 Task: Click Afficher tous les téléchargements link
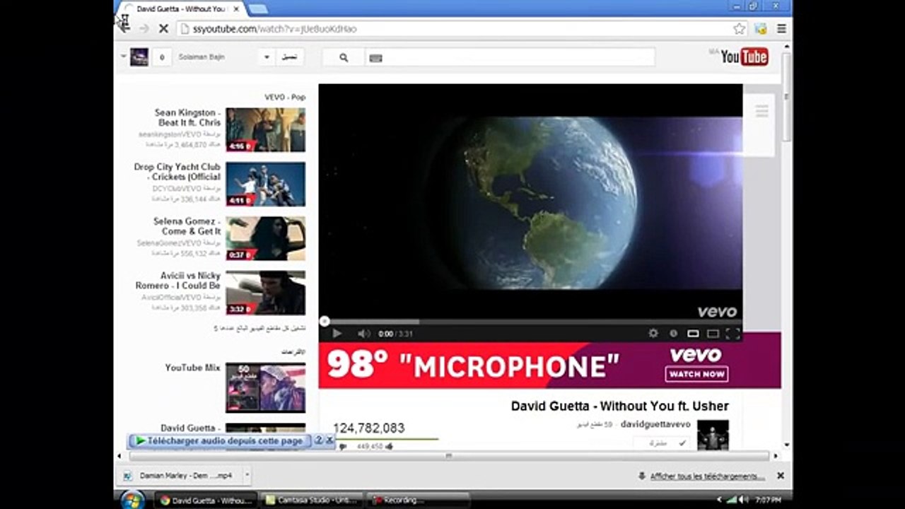click(707, 476)
